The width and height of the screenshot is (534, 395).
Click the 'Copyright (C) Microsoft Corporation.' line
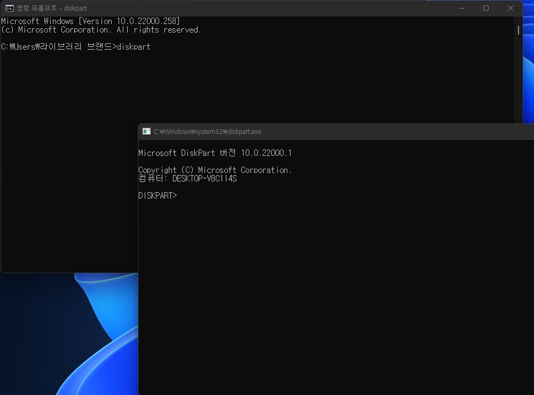click(215, 170)
